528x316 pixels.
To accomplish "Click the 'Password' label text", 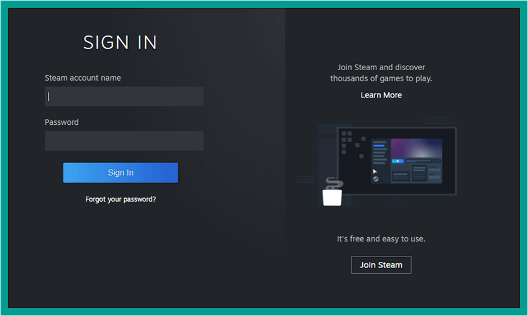I will click(61, 122).
